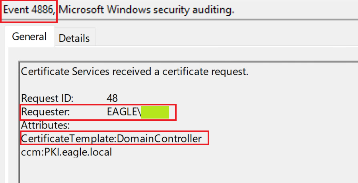Click the ccm prefix text

tap(29, 152)
